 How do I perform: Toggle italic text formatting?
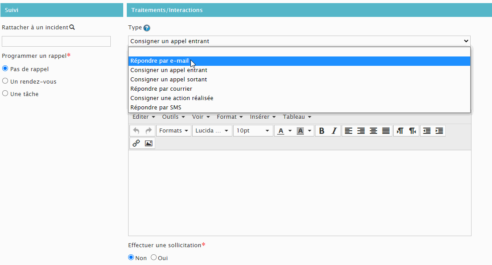(x=334, y=131)
